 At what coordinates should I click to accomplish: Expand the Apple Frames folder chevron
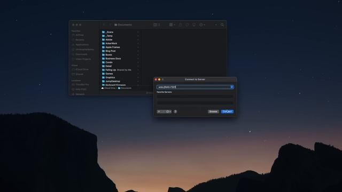(x=138, y=47)
